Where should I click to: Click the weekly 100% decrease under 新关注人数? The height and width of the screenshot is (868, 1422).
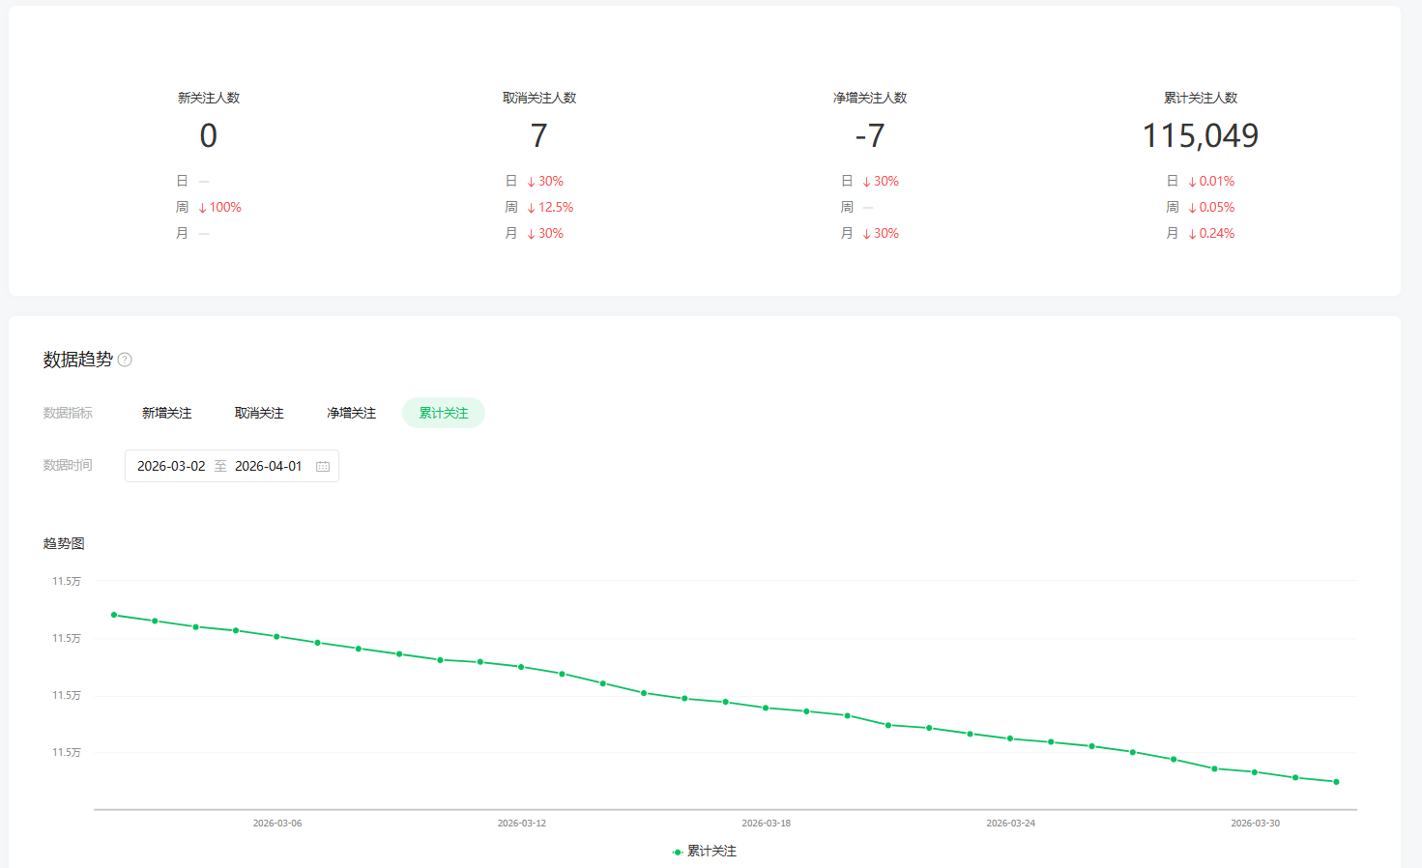(x=219, y=207)
